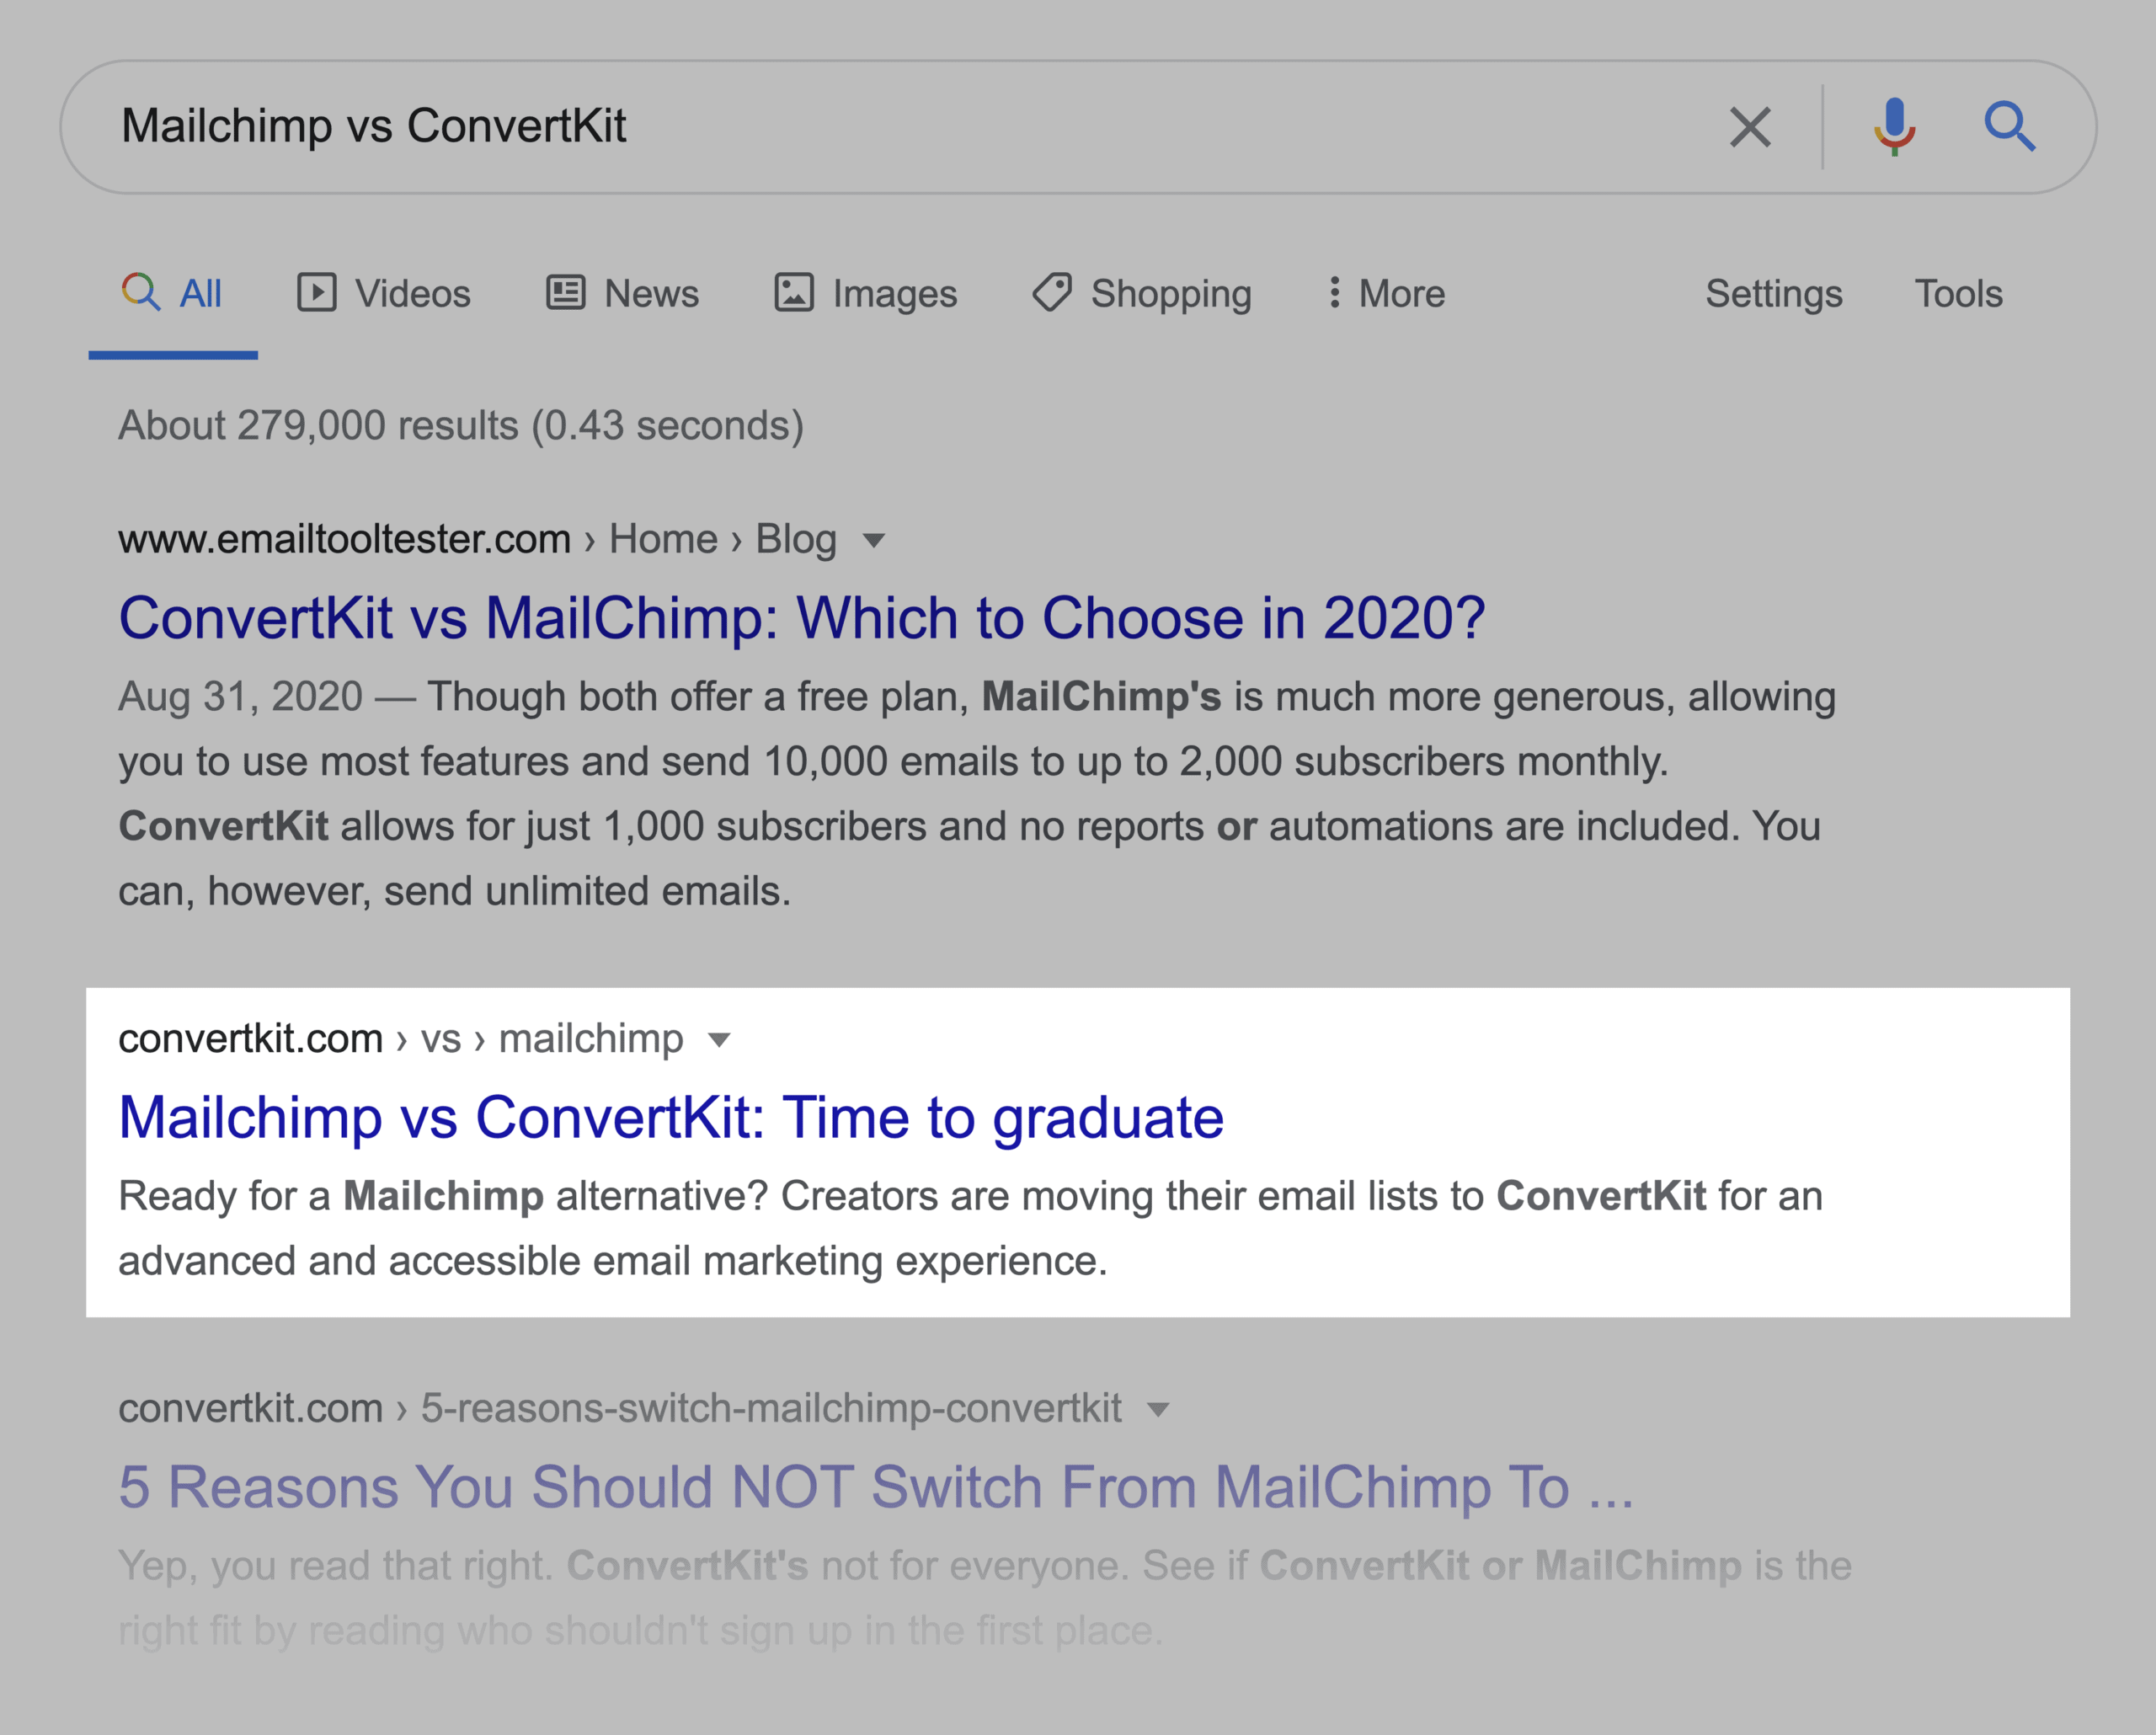Click the colorful magnifier icon next to All
Viewport: 2156px width, 1735px height.
click(140, 292)
